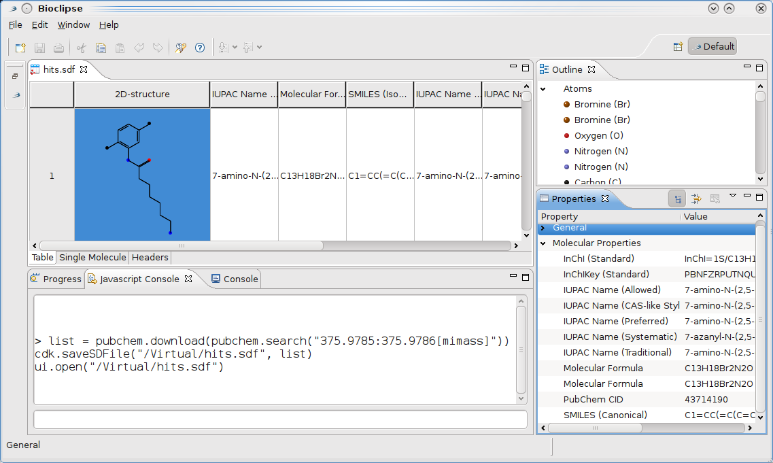The width and height of the screenshot is (773, 463).
Task: Click the blue Help question mark icon
Action: (x=200, y=48)
